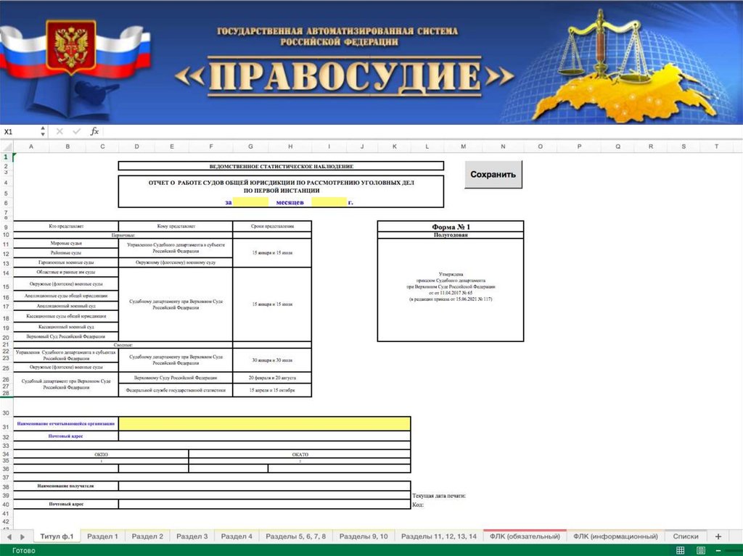The image size is (743, 556).
Task: Click the Сохранить button
Action: [493, 174]
